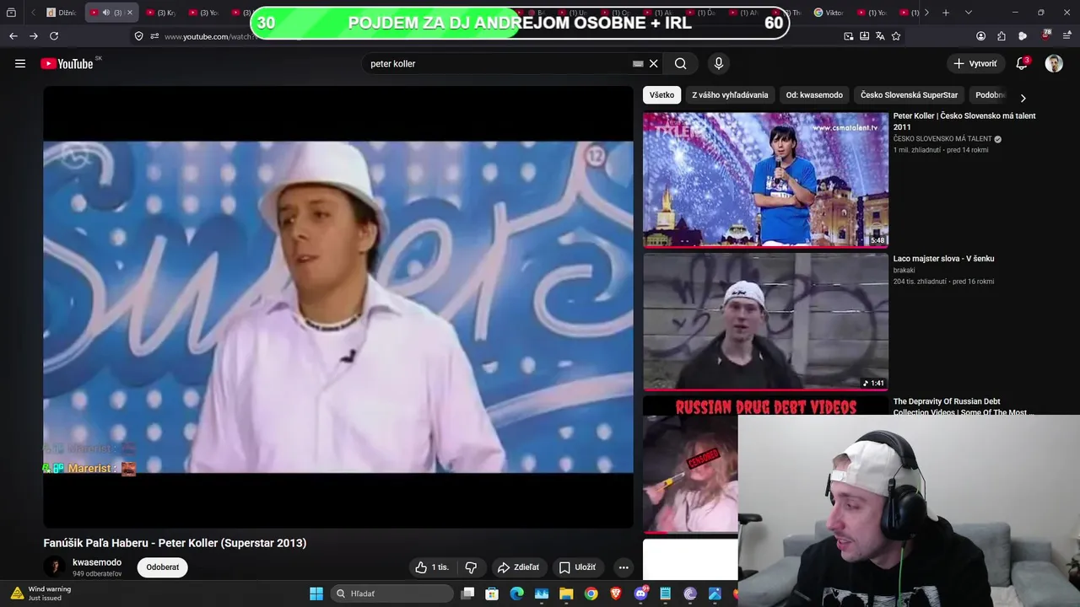Start voice search with the microphone
This screenshot has width=1080, height=607.
(719, 63)
